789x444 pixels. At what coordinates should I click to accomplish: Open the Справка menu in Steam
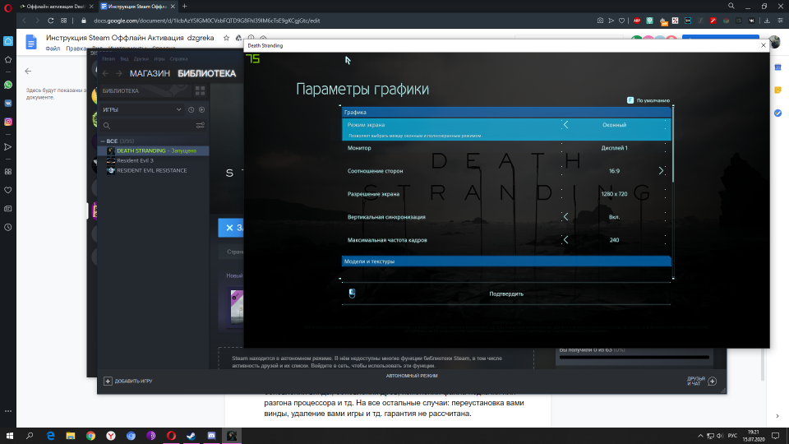coord(178,59)
